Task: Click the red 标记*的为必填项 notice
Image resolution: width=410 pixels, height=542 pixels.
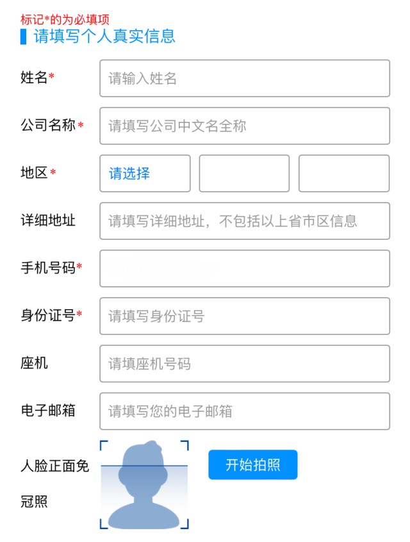Action: point(65,20)
